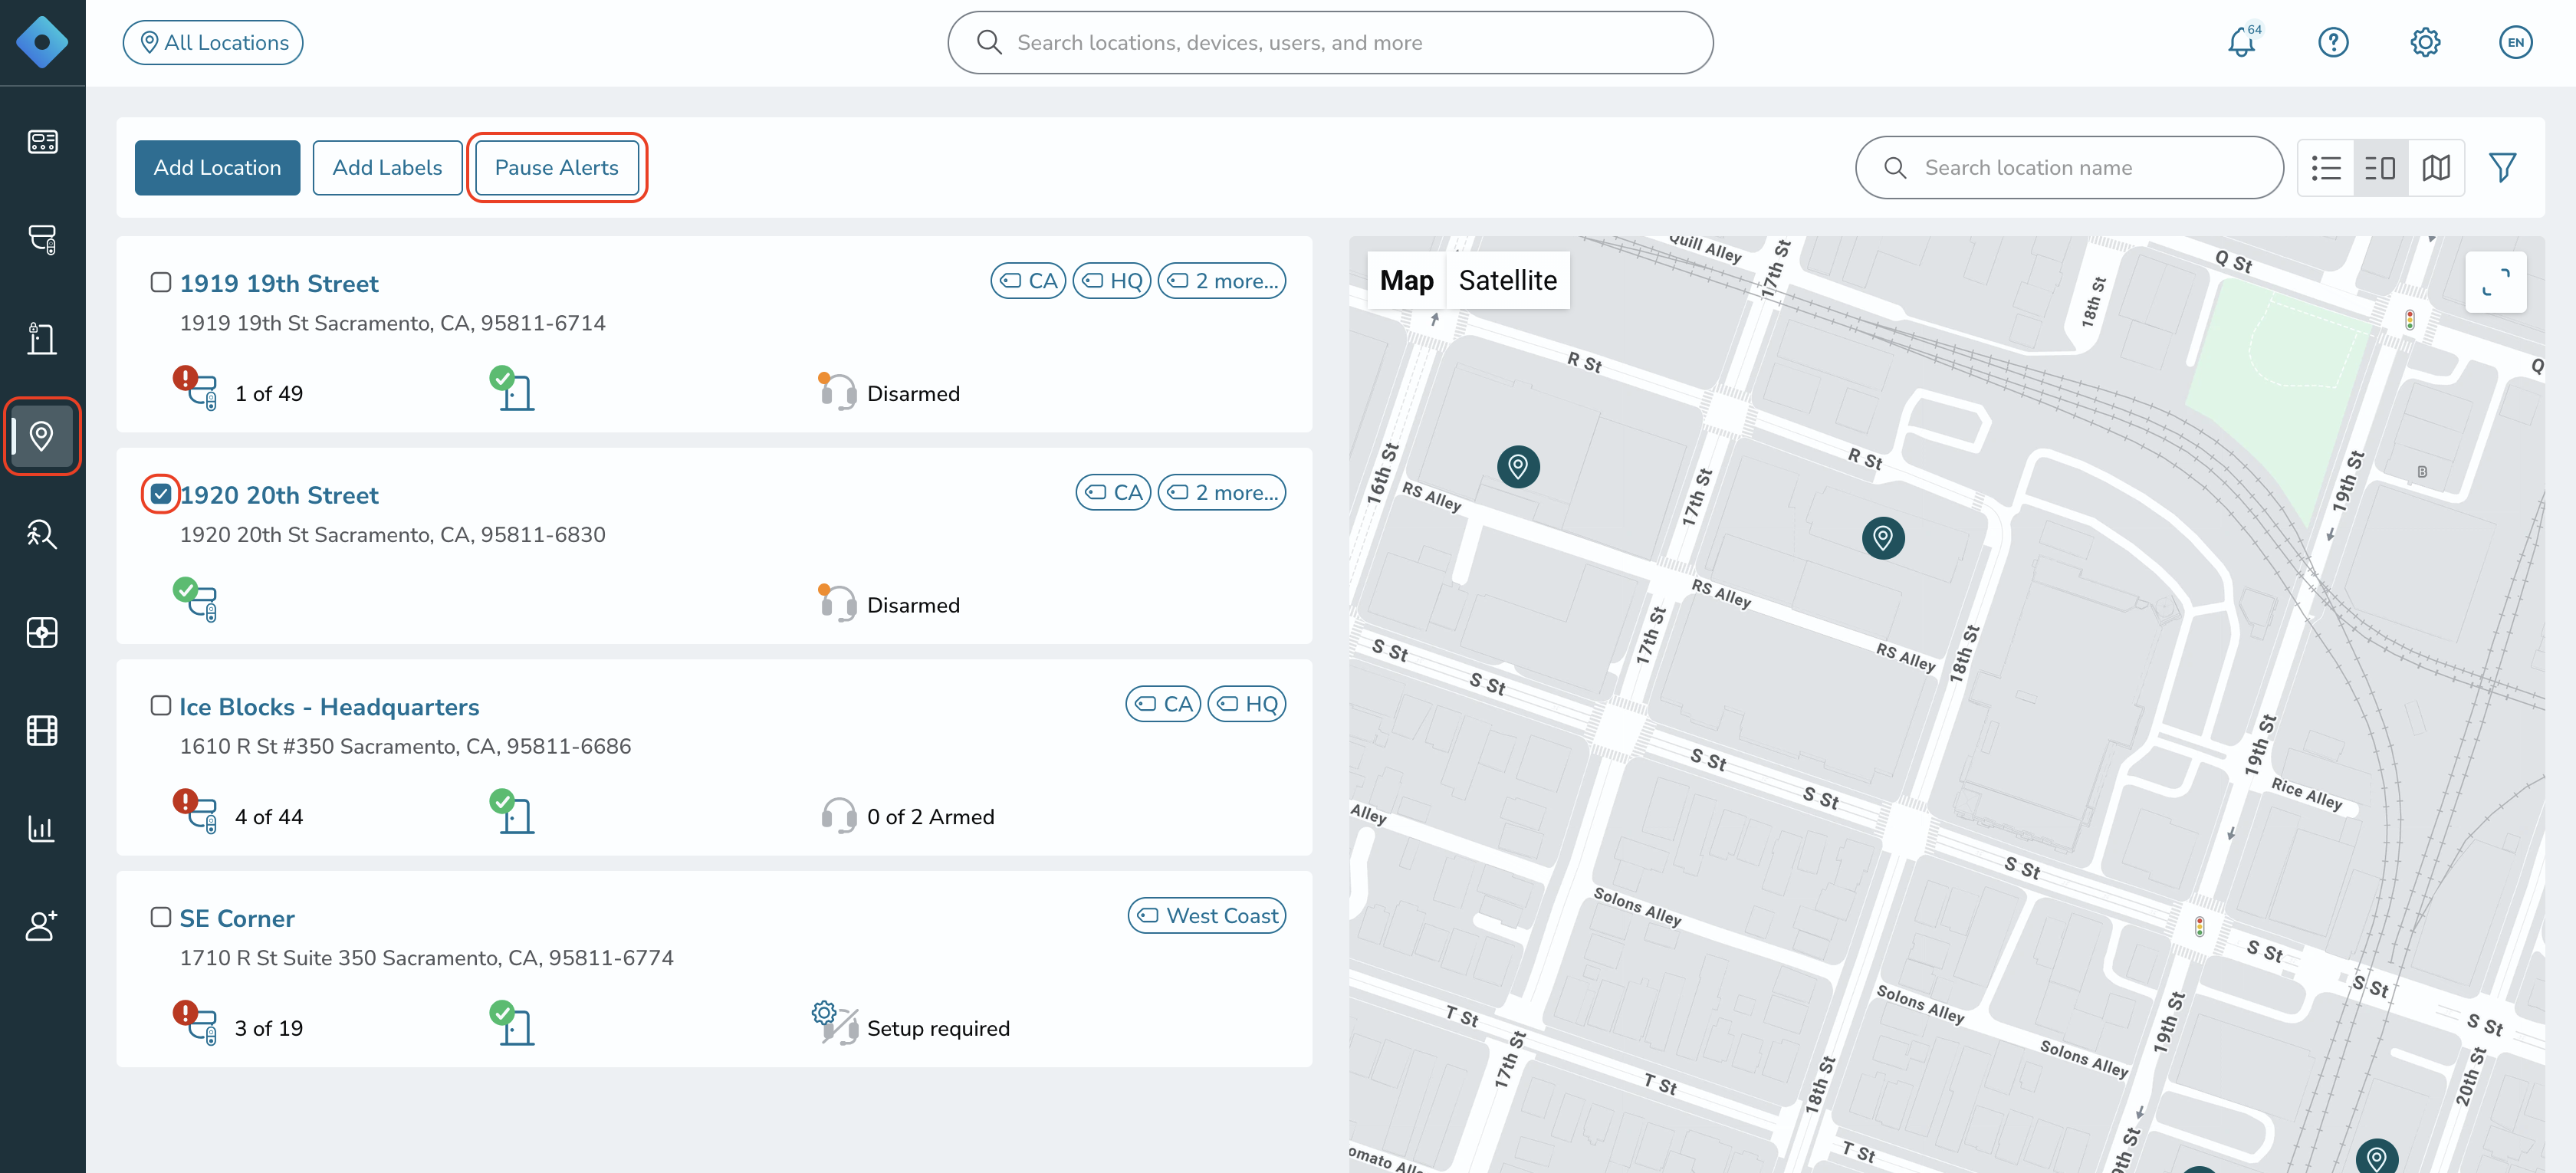Image resolution: width=2576 pixels, height=1173 pixels.
Task: Click the add user sidebar icon
Action: click(42, 926)
